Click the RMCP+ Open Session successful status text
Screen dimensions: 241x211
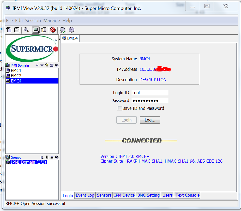coord(35,203)
